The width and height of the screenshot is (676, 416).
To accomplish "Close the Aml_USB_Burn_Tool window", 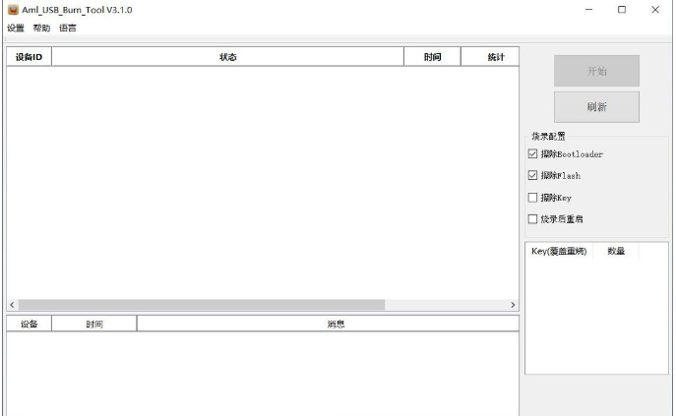I will click(x=655, y=10).
